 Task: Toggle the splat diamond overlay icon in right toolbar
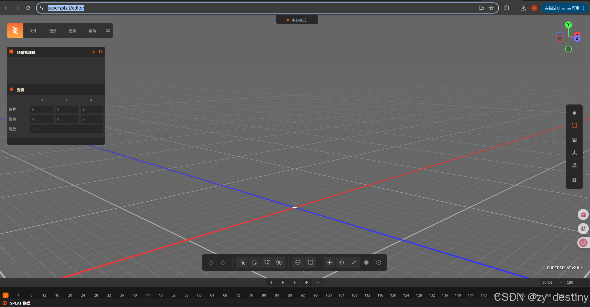(574, 113)
